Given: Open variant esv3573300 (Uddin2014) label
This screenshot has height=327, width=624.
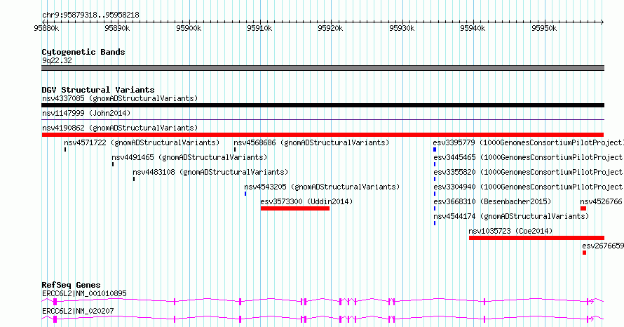Looking at the screenshot, I should [307, 201].
